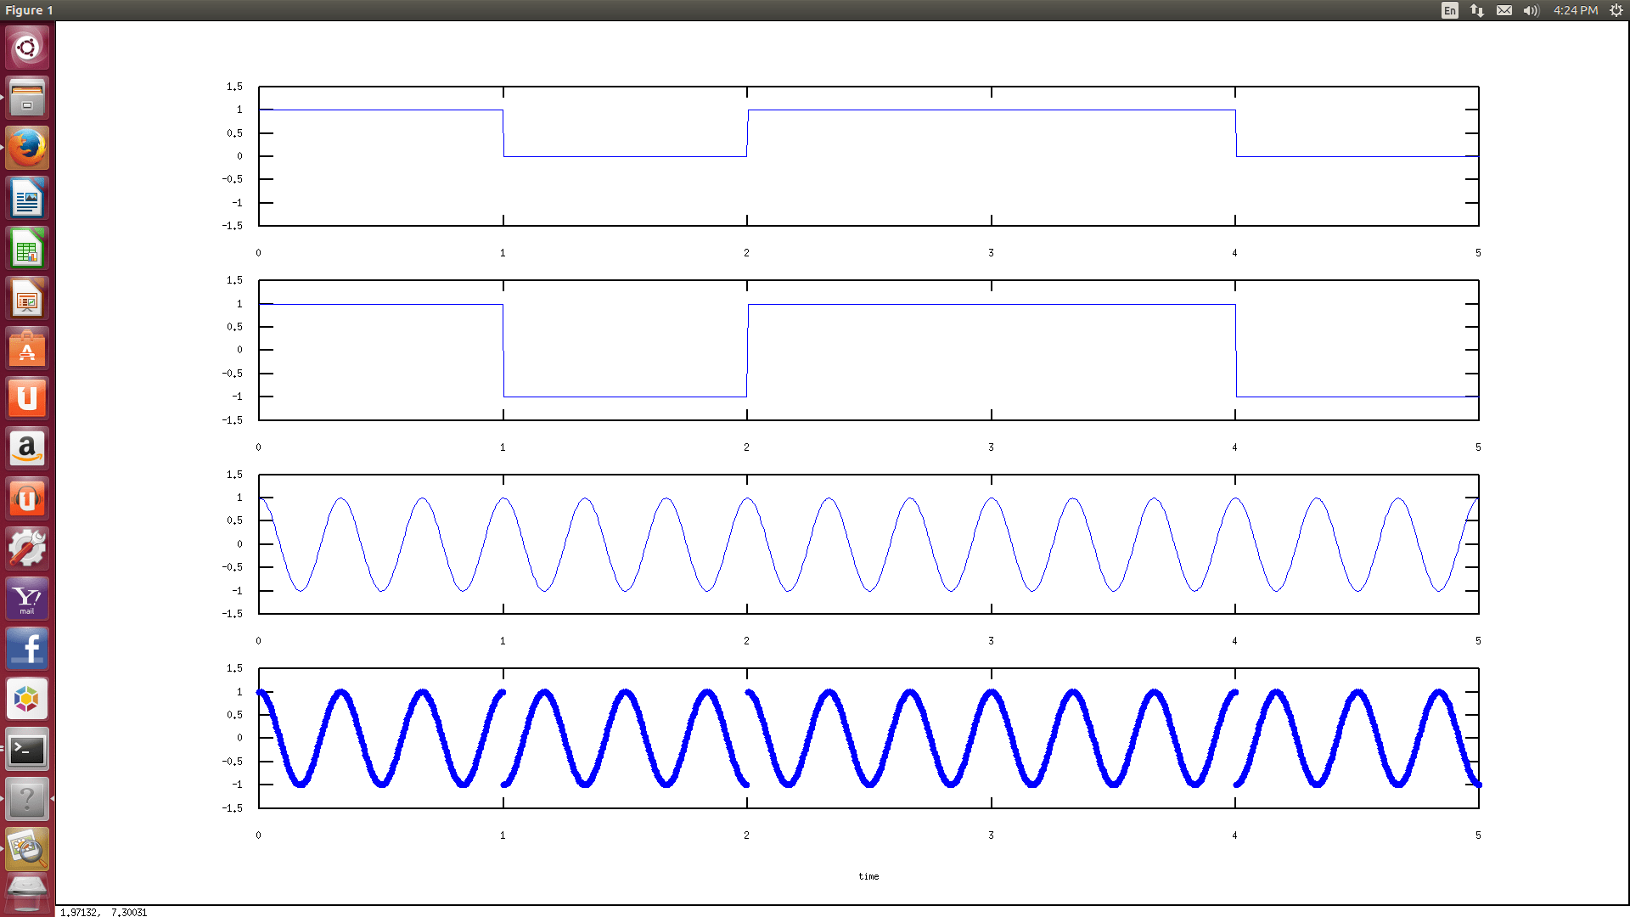This screenshot has height=917, width=1630.
Task: Launch Ubuntu One icon in dock
Action: point(27,398)
